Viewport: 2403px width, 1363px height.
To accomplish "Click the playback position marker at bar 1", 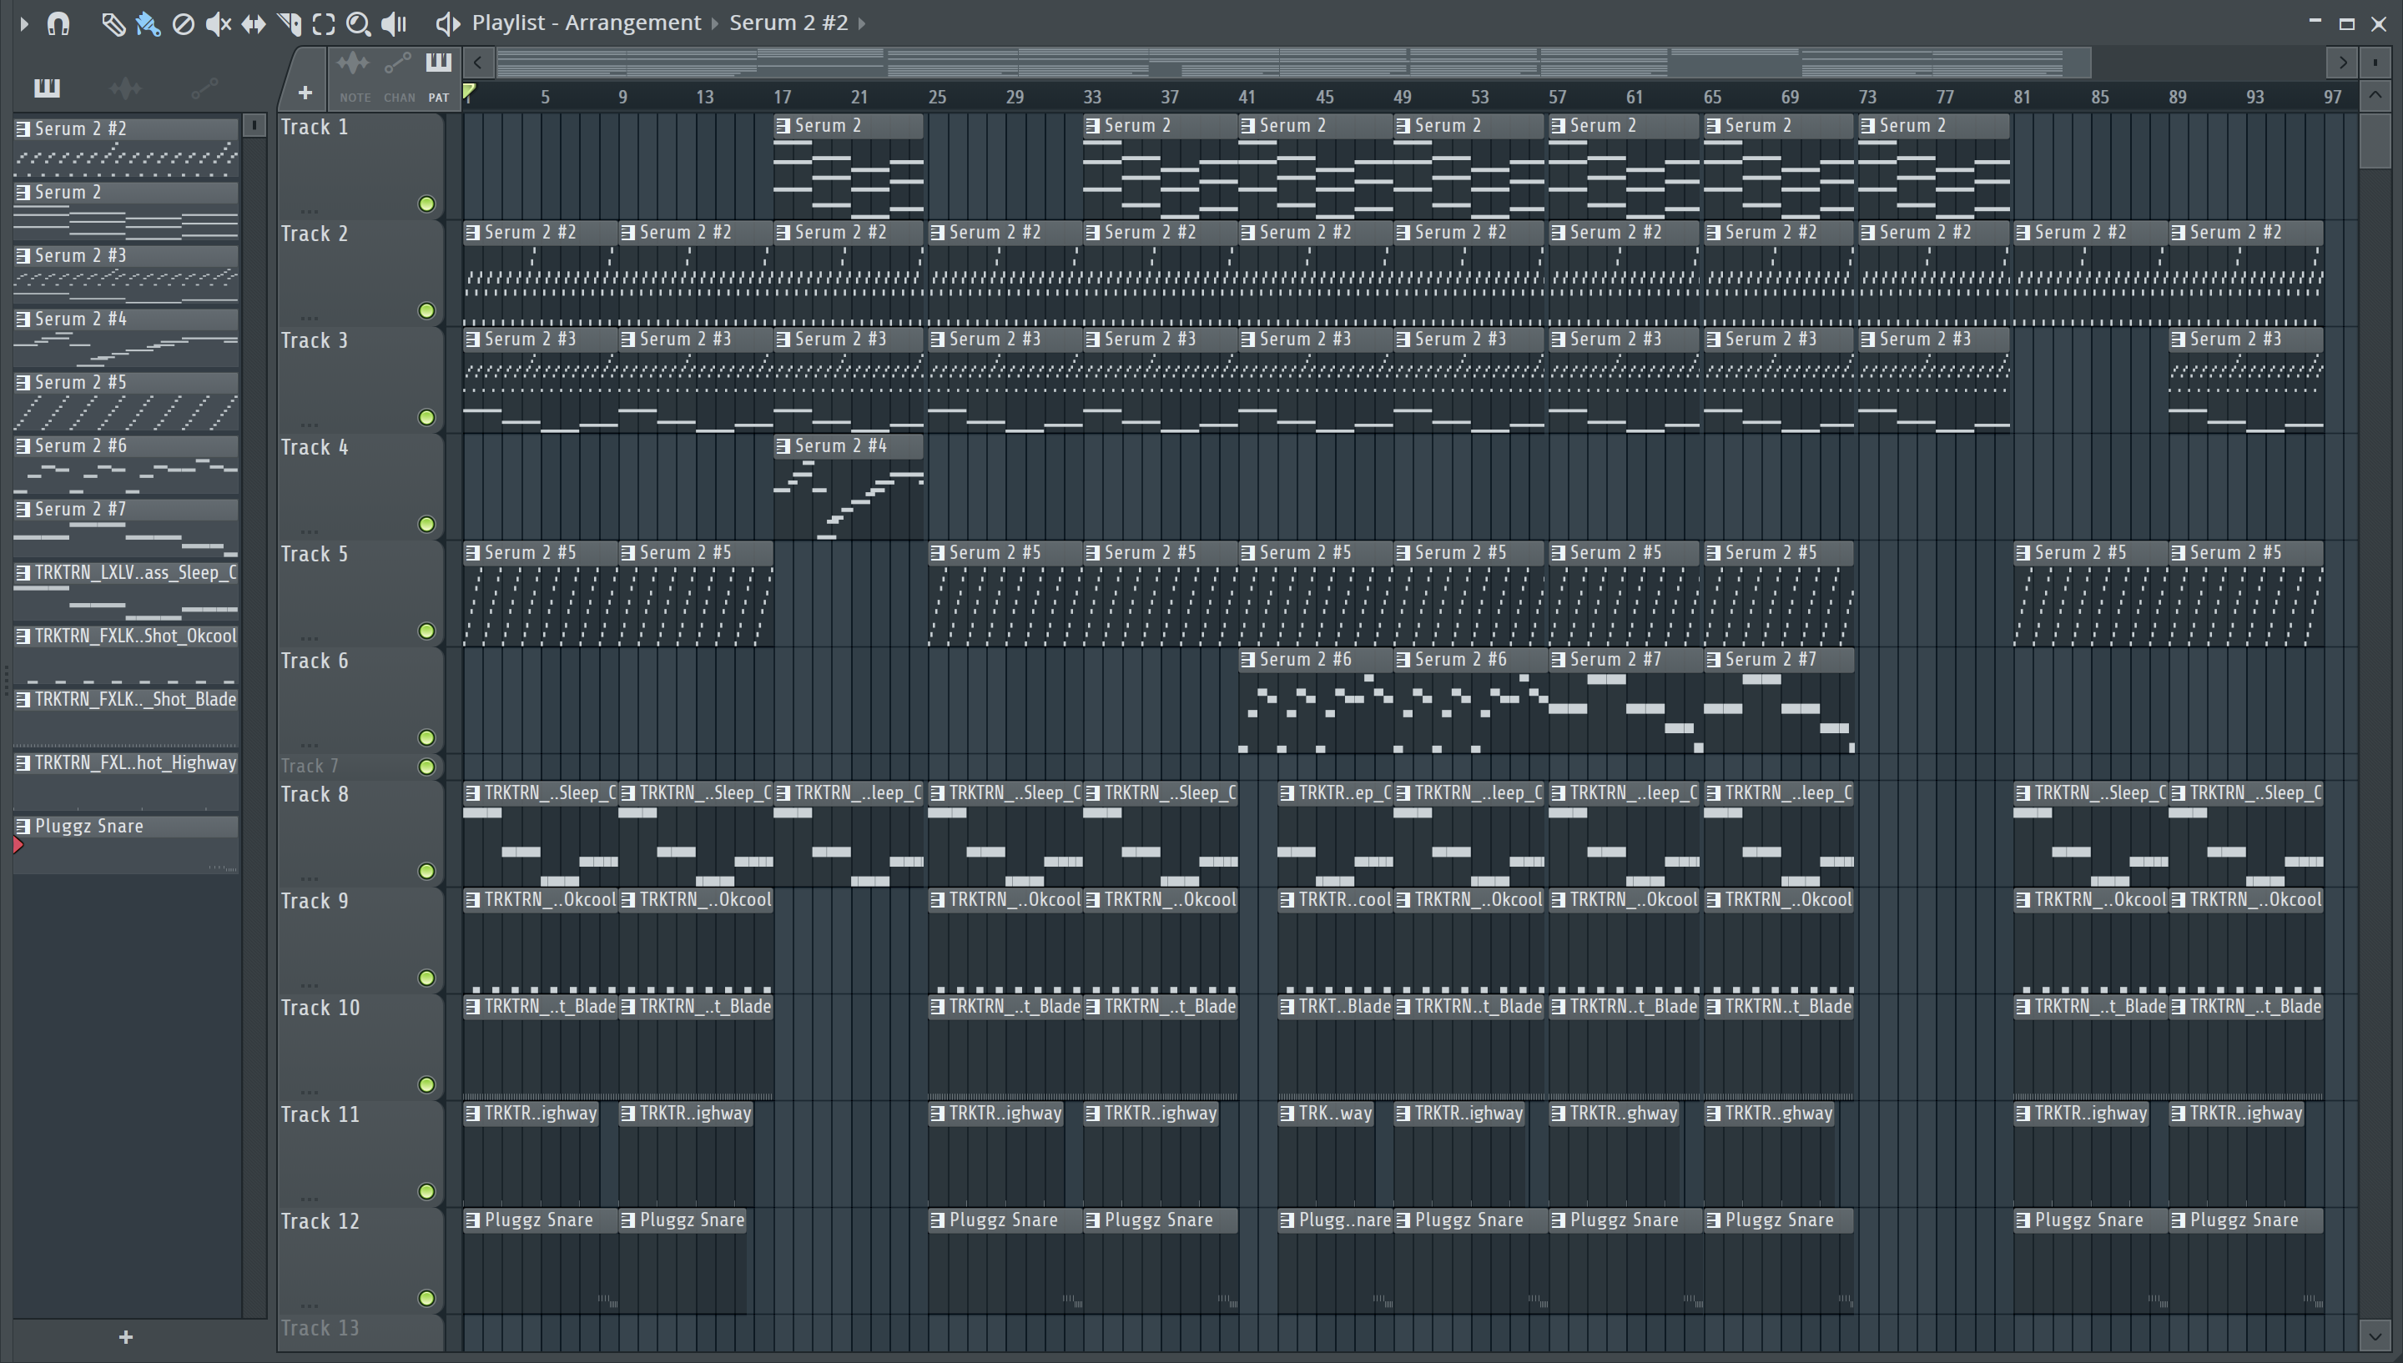I will pos(470,91).
